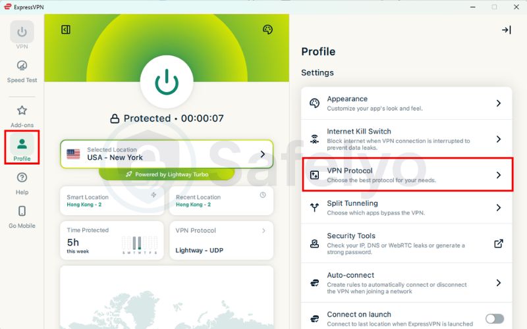Open Security Tools external link icon
Viewport: 527px width, 329px height.
point(499,243)
